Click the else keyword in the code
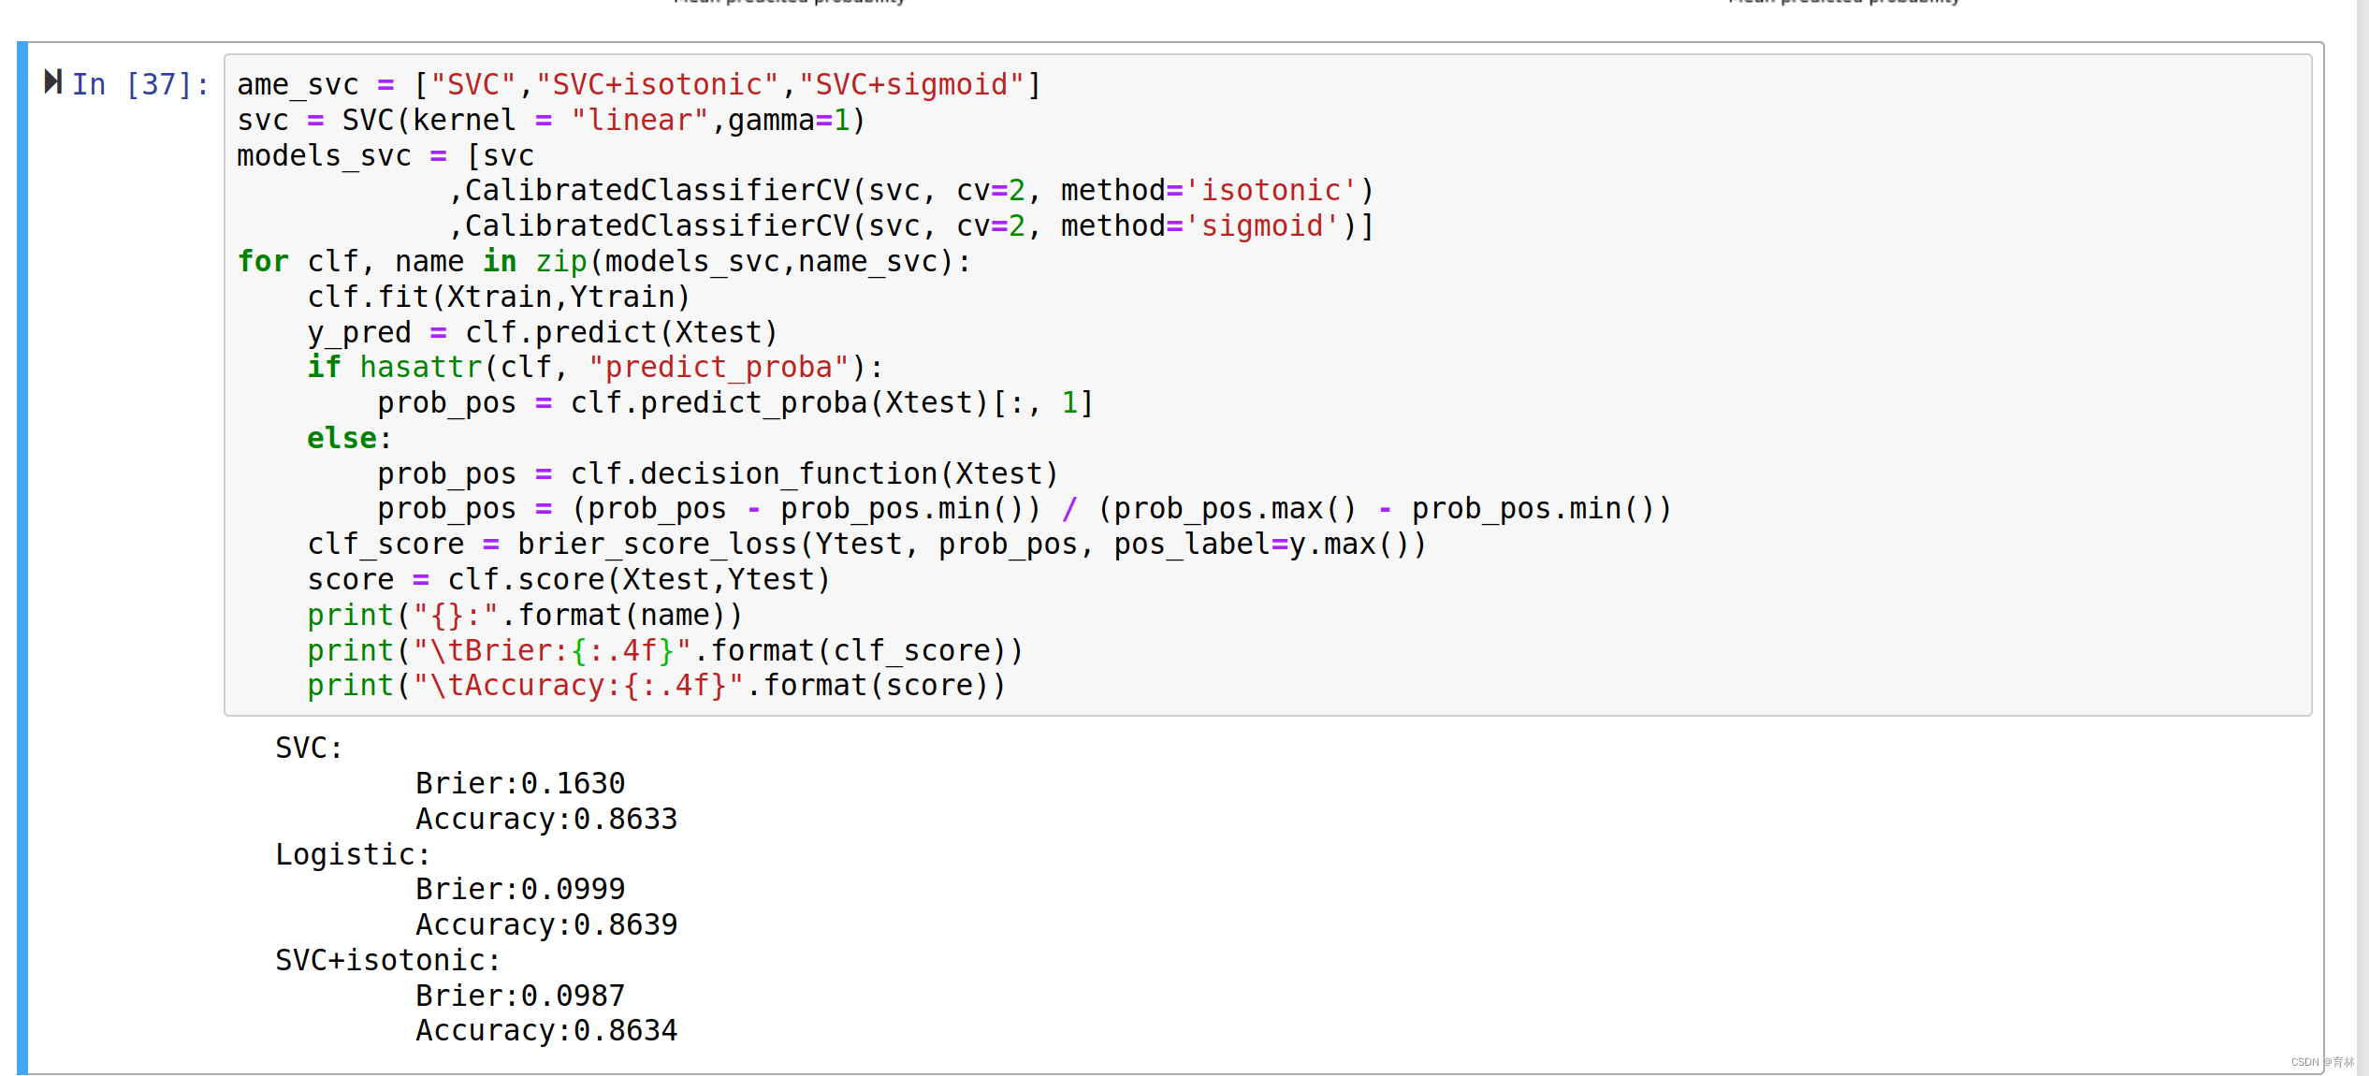2369x1076 pixels. coord(342,439)
